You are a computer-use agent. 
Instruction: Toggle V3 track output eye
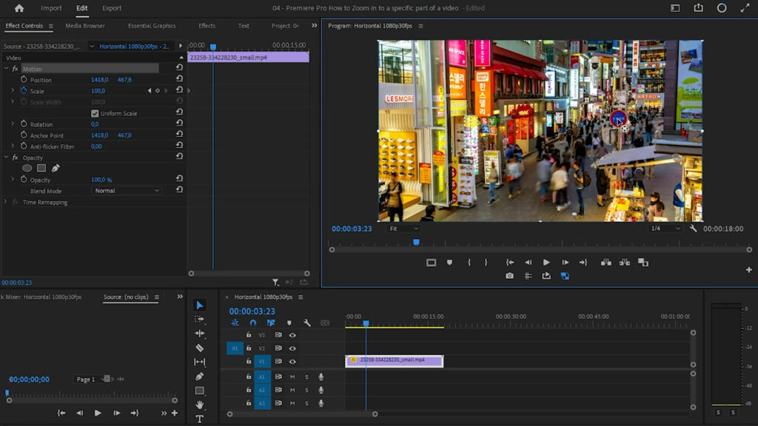pyautogui.click(x=292, y=335)
